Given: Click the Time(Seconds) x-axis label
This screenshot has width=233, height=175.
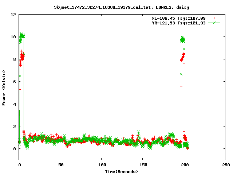Looking at the screenshot, I should tap(121, 172).
